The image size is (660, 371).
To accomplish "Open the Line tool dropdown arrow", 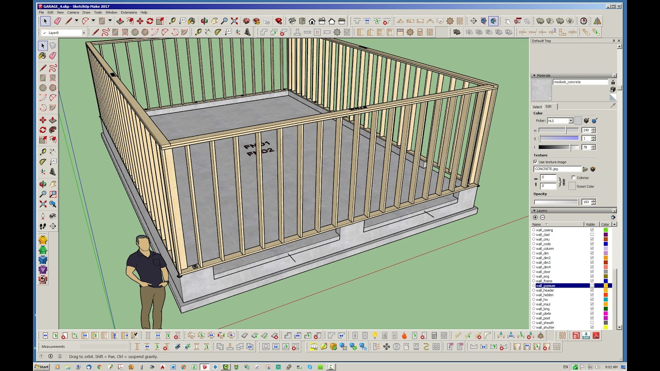I will click(76, 21).
